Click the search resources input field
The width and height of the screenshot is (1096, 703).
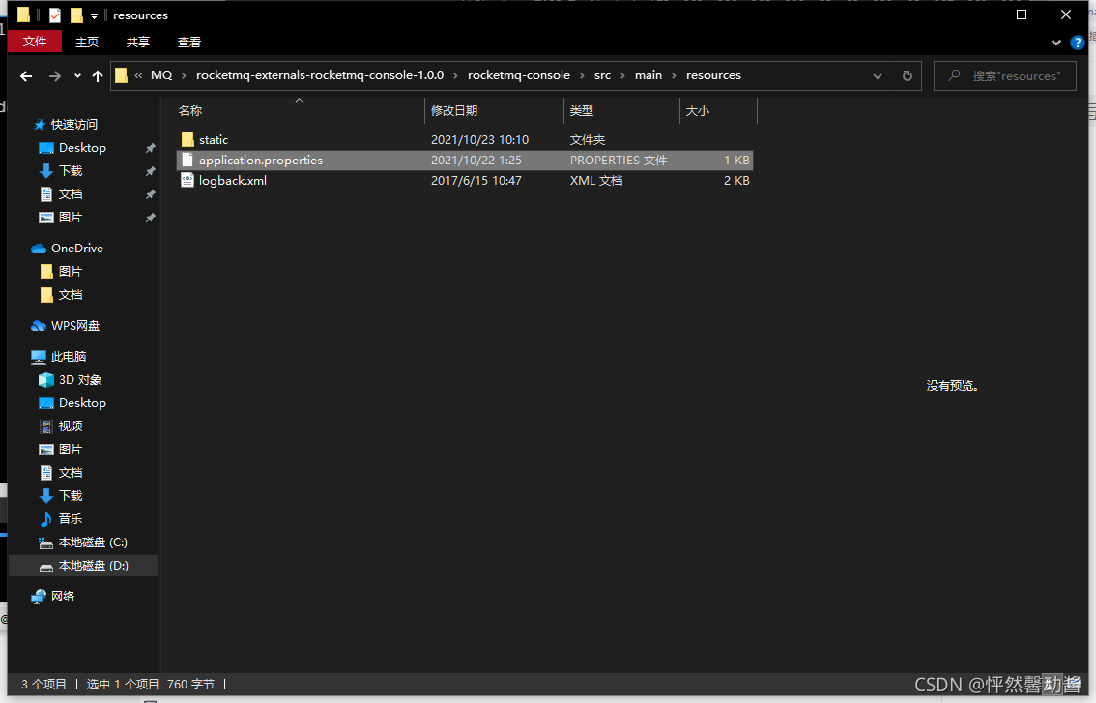[1004, 75]
